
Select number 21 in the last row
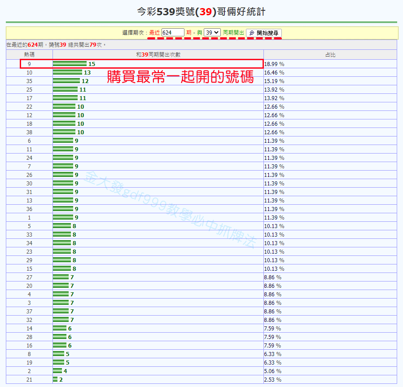click(x=29, y=380)
